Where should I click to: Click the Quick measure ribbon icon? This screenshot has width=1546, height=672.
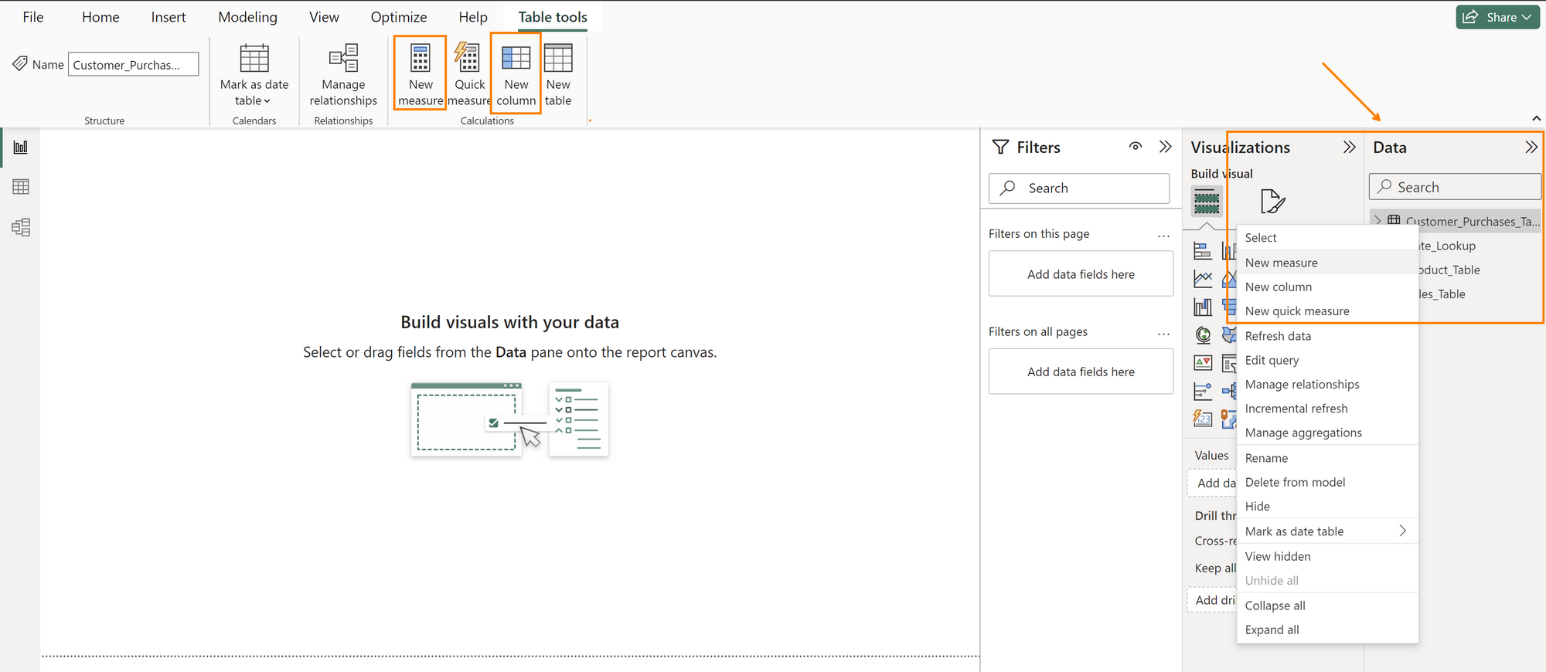click(x=468, y=59)
